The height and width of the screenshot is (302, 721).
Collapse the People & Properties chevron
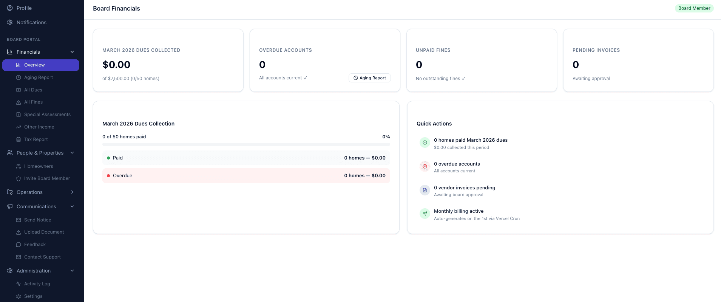(72, 153)
